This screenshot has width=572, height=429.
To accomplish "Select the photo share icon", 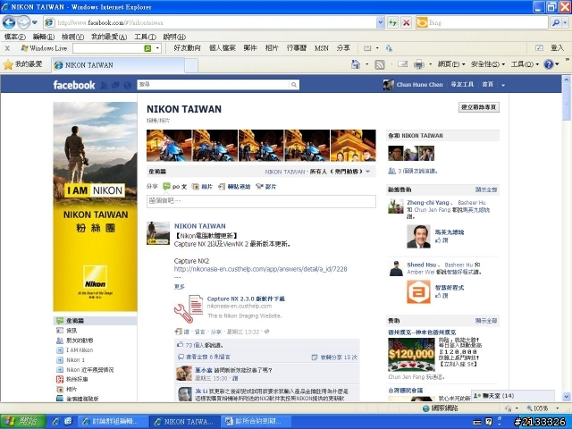I will point(196,187).
